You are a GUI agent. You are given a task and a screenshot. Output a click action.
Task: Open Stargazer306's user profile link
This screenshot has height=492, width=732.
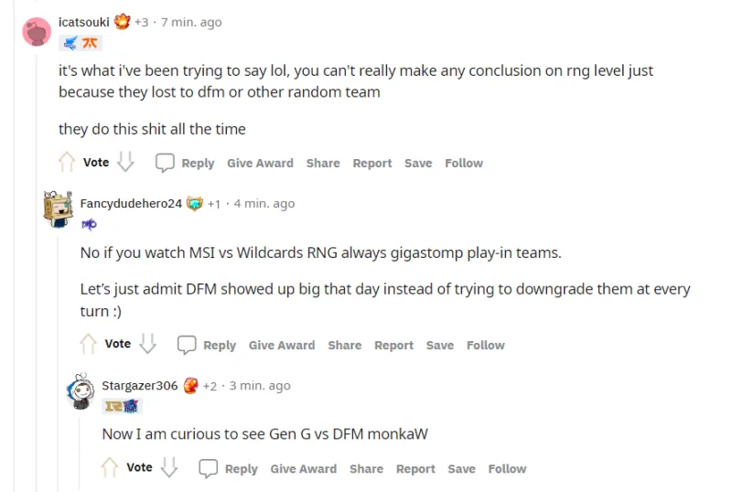pyautogui.click(x=139, y=385)
